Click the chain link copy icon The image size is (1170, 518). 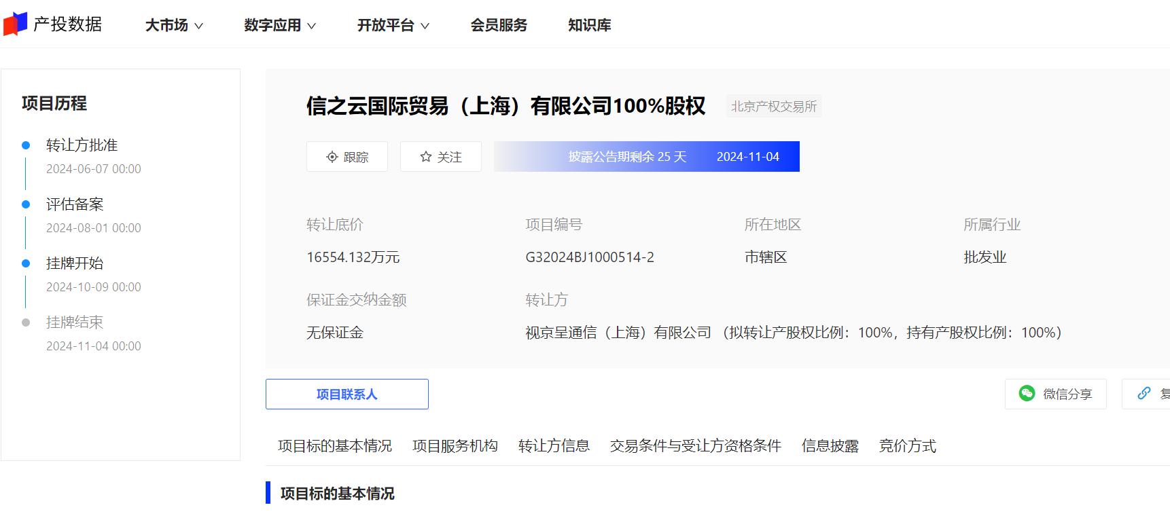click(1144, 394)
